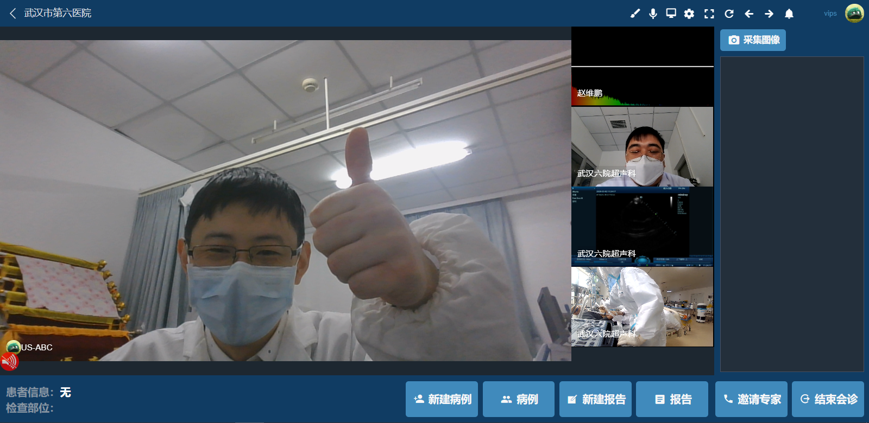The height and width of the screenshot is (423, 869).
Task: Click the 采集图像 capture image button
Action: click(x=753, y=40)
